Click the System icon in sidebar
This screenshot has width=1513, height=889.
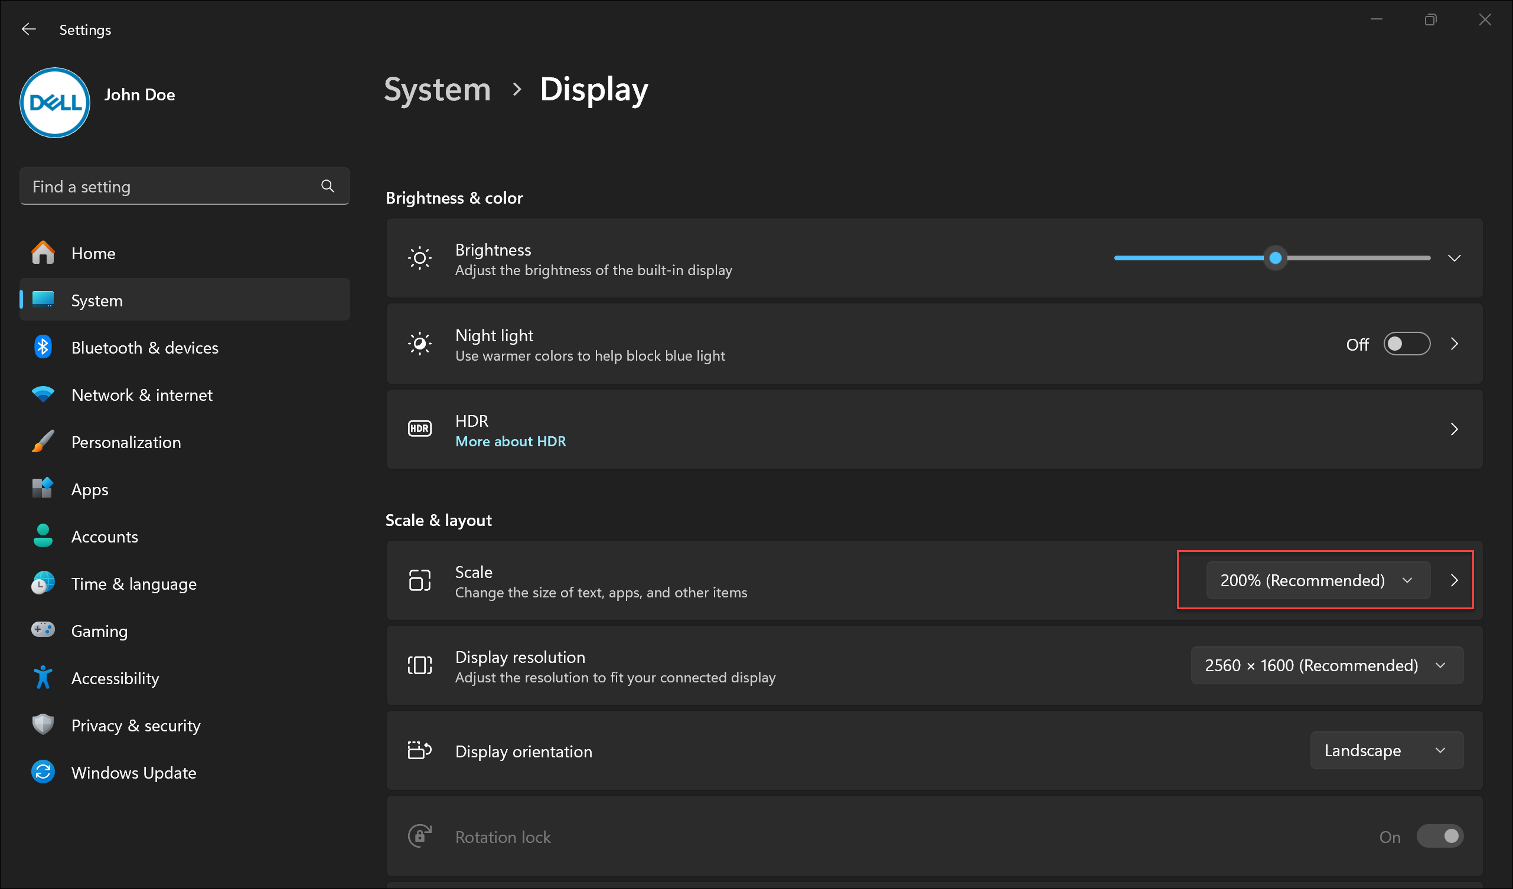coord(44,299)
